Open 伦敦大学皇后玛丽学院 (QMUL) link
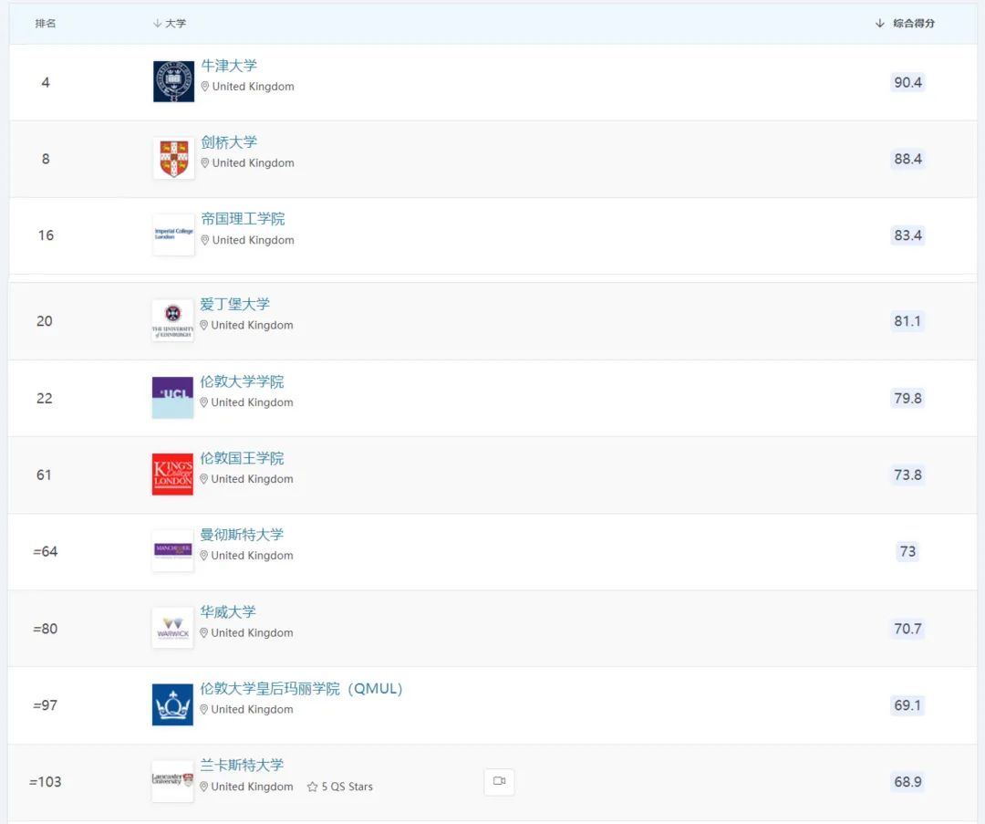Image resolution: width=985 pixels, height=824 pixels. pos(302,689)
